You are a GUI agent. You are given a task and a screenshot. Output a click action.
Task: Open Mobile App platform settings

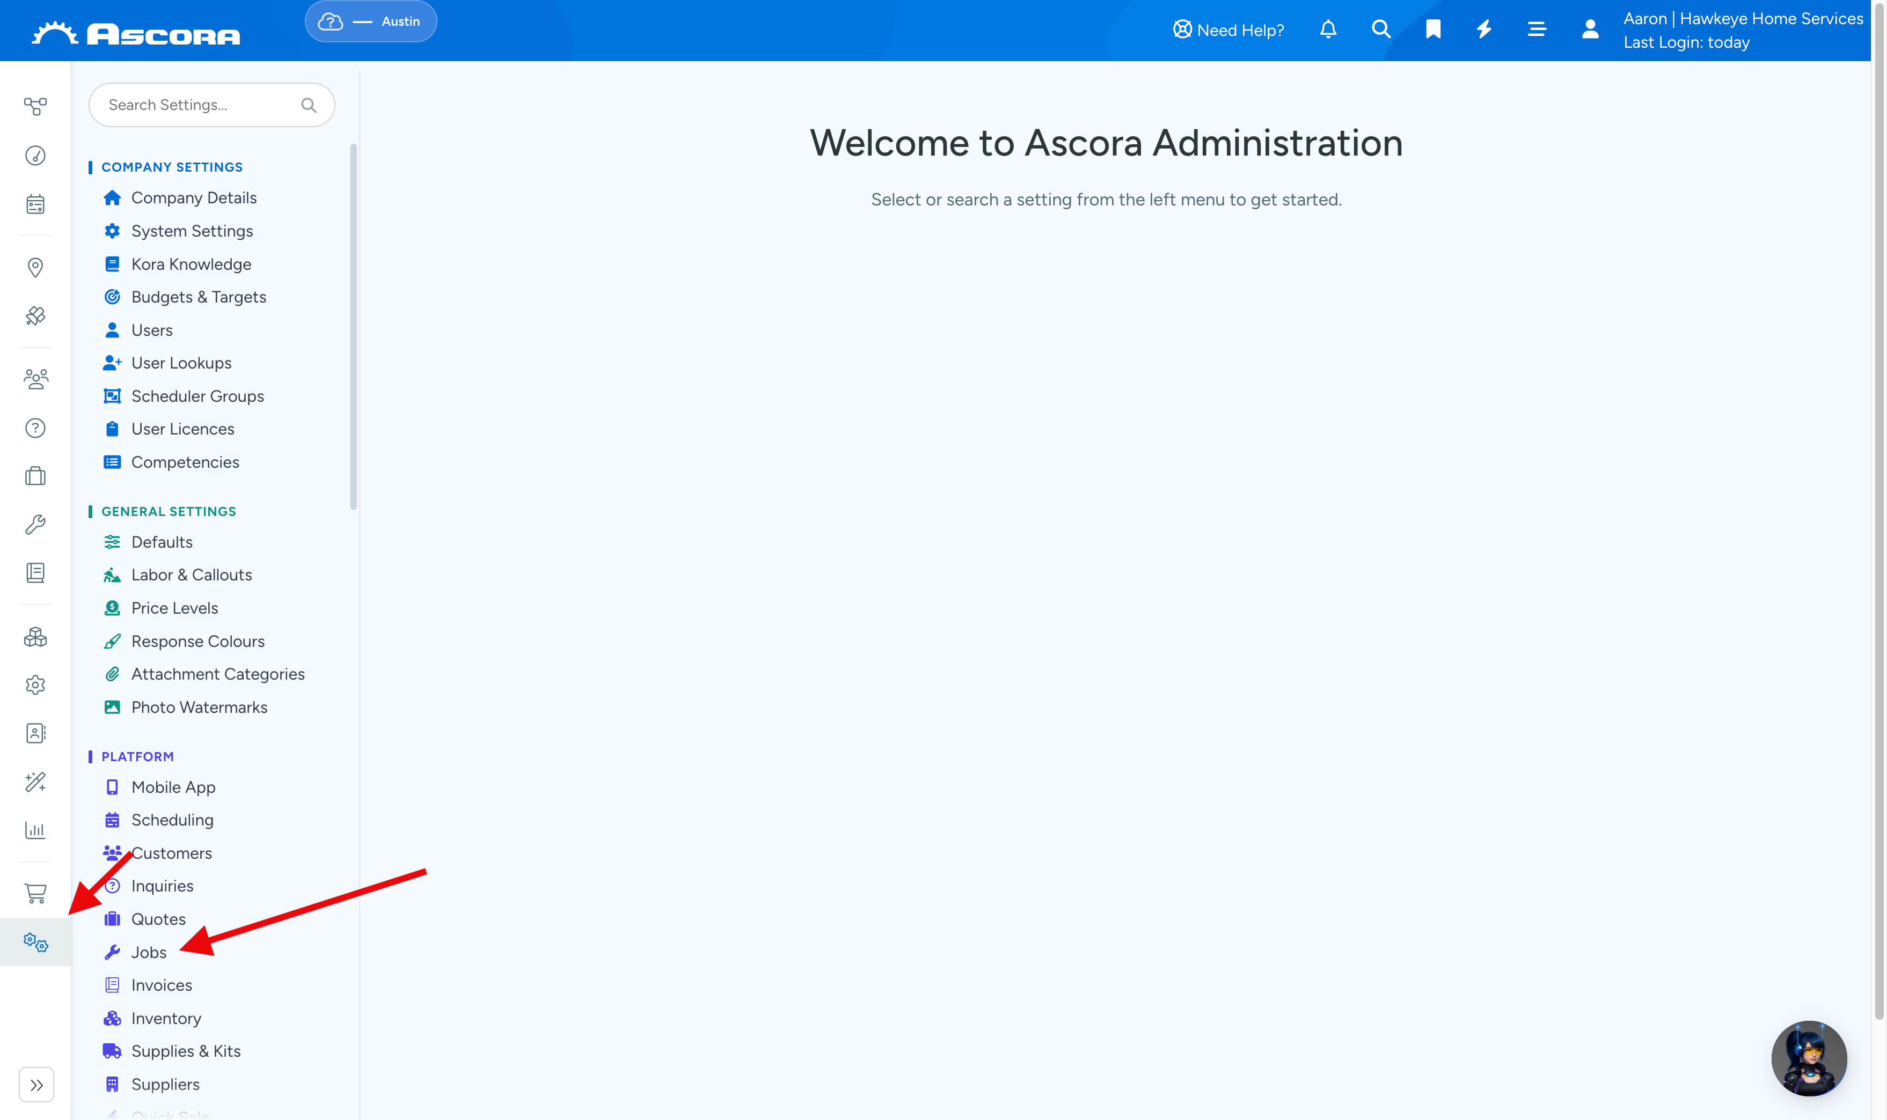173,787
